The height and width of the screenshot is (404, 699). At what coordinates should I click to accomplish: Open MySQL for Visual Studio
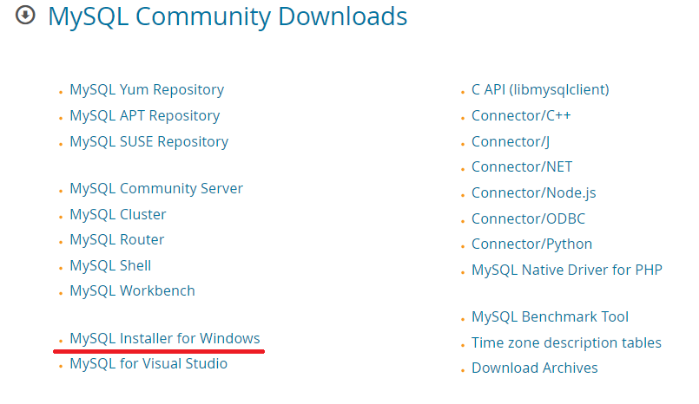[x=148, y=364]
